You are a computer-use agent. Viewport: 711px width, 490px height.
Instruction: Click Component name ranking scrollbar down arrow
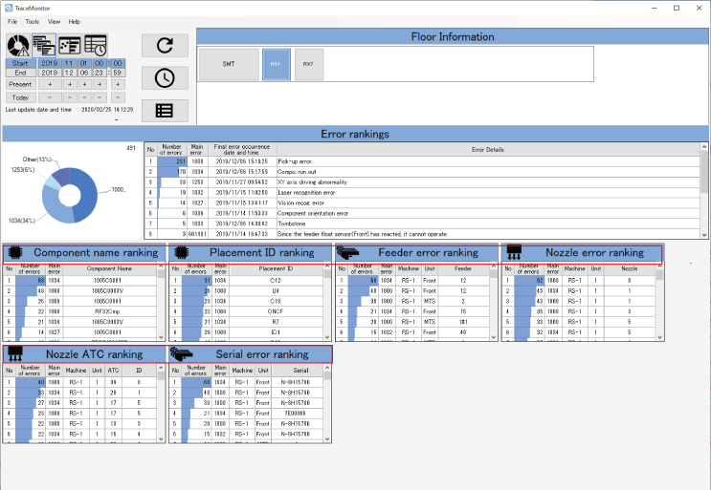(x=161, y=337)
